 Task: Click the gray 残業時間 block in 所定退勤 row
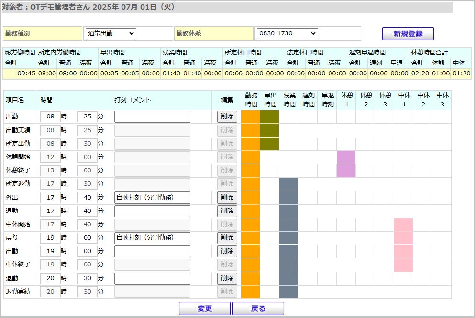pyautogui.click(x=288, y=184)
